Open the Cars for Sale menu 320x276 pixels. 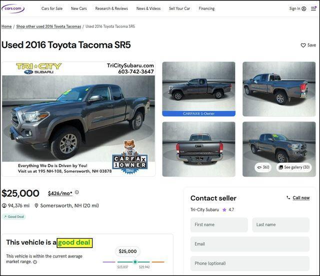click(x=52, y=8)
